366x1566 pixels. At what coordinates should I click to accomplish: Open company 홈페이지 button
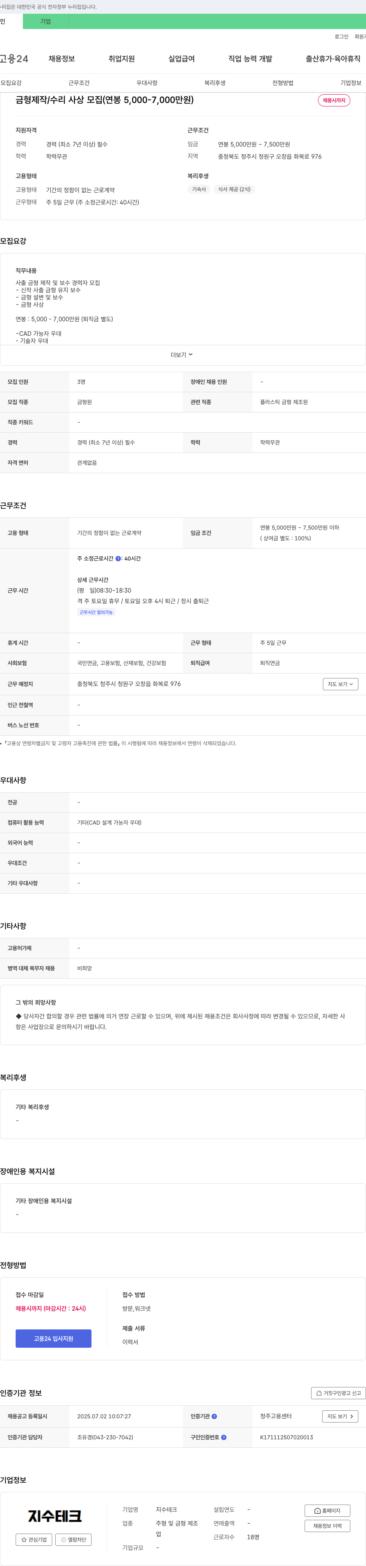tap(327, 1510)
